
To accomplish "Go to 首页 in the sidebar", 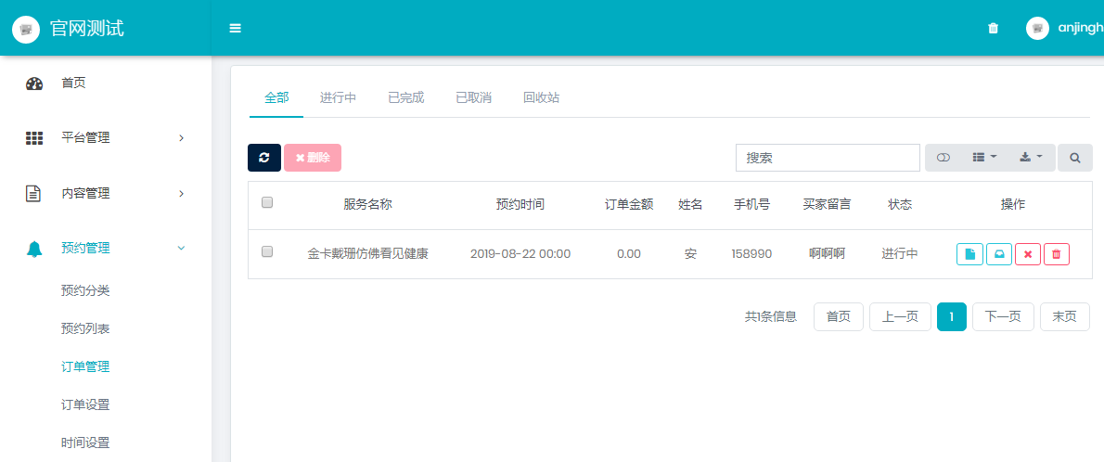I will coord(73,83).
